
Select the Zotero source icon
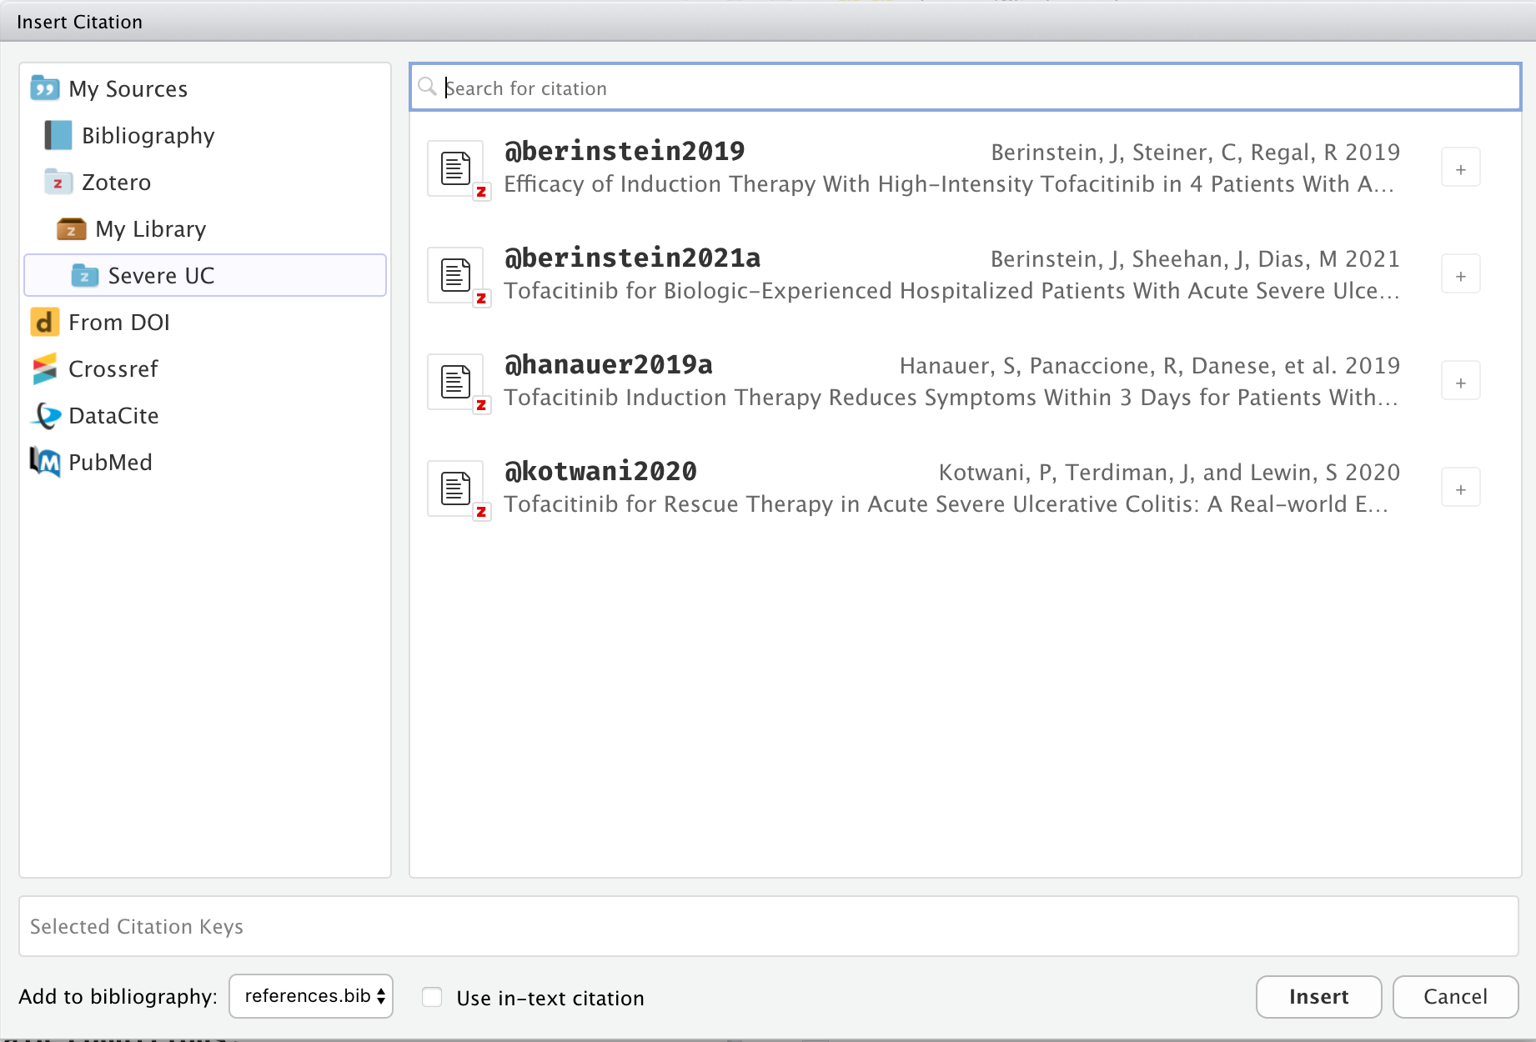coord(58,182)
